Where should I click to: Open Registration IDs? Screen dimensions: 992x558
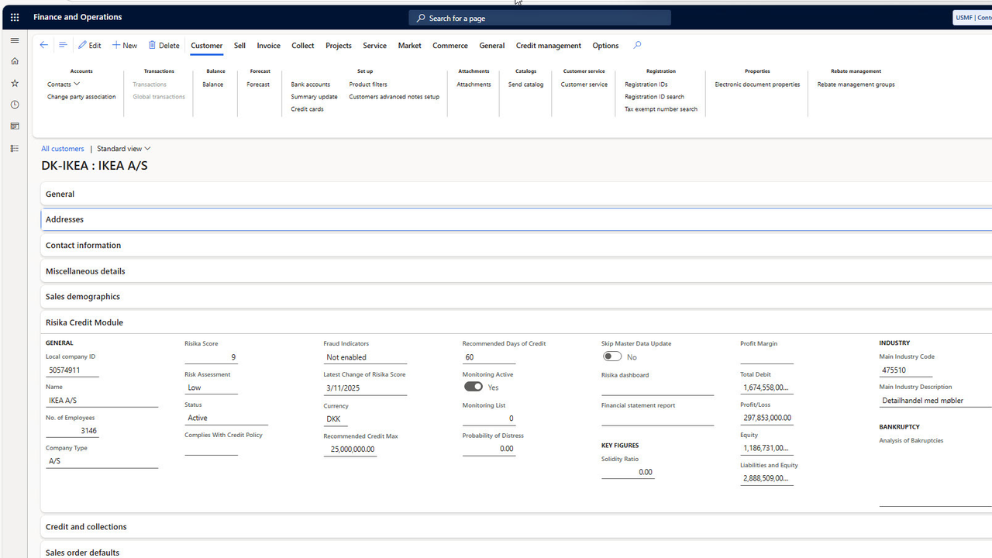click(x=646, y=84)
